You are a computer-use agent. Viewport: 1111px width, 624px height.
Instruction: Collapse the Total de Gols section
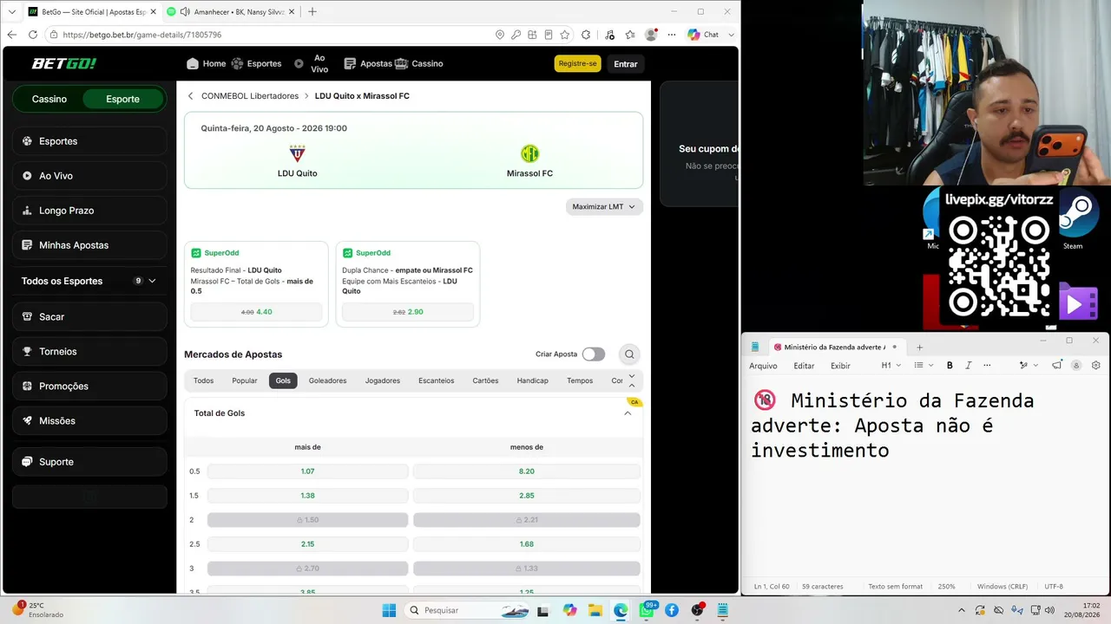coord(628,413)
